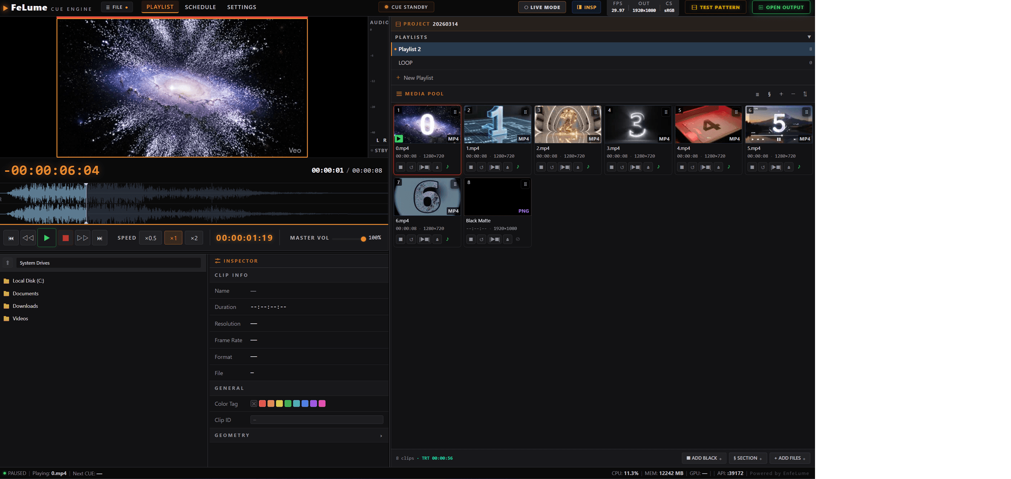1011x479 pixels.
Task: Open the media pool list view icon
Action: 758,94
